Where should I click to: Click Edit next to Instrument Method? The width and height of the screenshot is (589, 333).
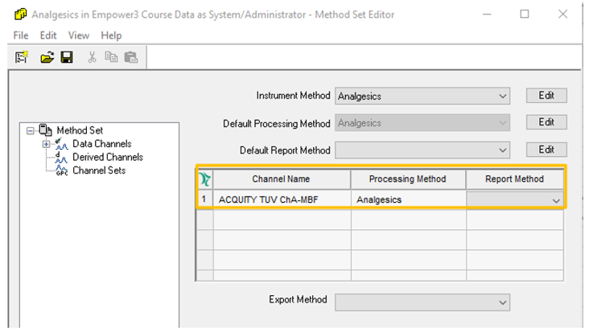[546, 96]
